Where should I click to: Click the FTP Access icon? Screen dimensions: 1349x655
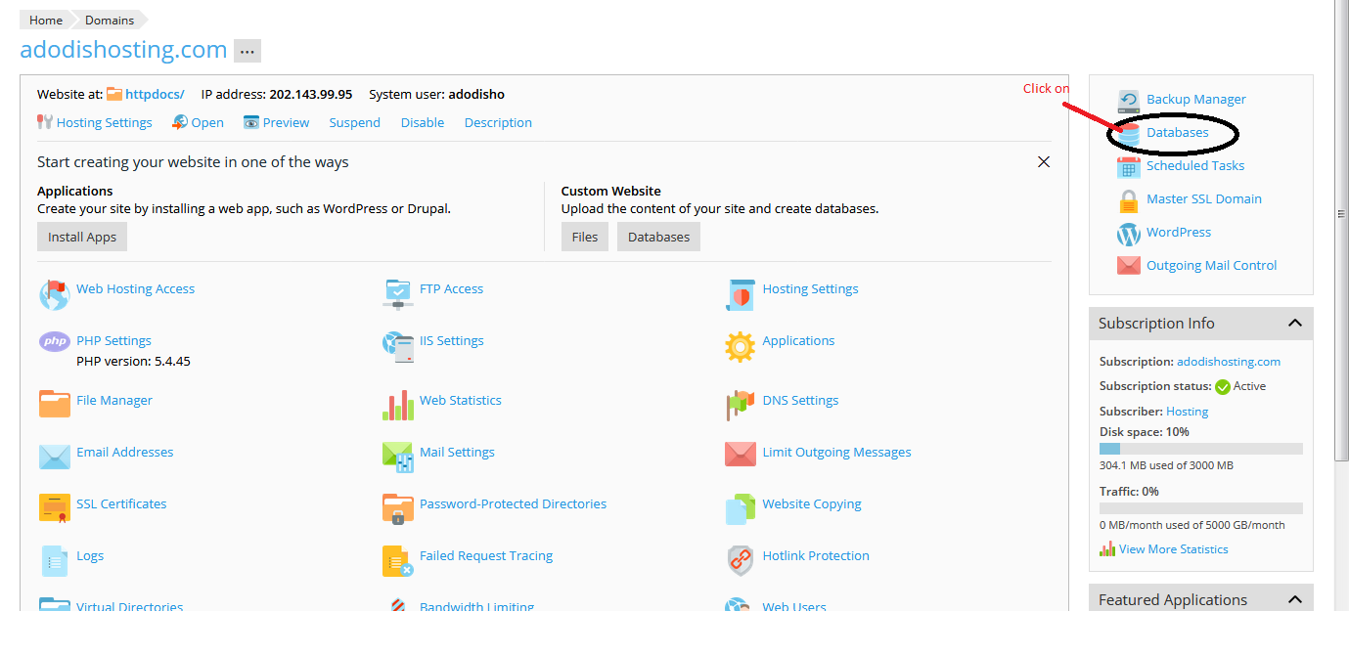coord(398,293)
